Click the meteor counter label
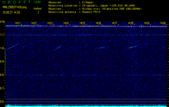This screenshot has height=107, width=169. (38, 9)
